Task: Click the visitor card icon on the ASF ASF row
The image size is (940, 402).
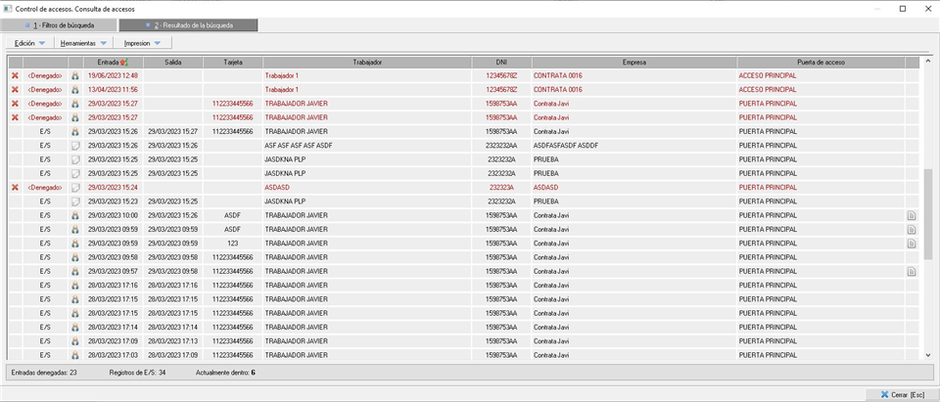Action: 74,146
